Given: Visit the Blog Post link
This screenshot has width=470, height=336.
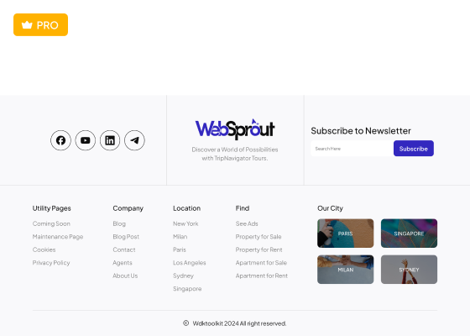Looking at the screenshot, I should (x=126, y=237).
